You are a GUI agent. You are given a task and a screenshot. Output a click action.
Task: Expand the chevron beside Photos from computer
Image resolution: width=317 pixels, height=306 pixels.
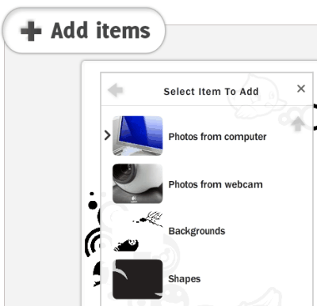[x=107, y=135]
